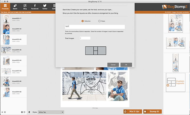Open the Twitter sharing option
190x115 pixels.
pyautogui.click(x=45, y=7)
